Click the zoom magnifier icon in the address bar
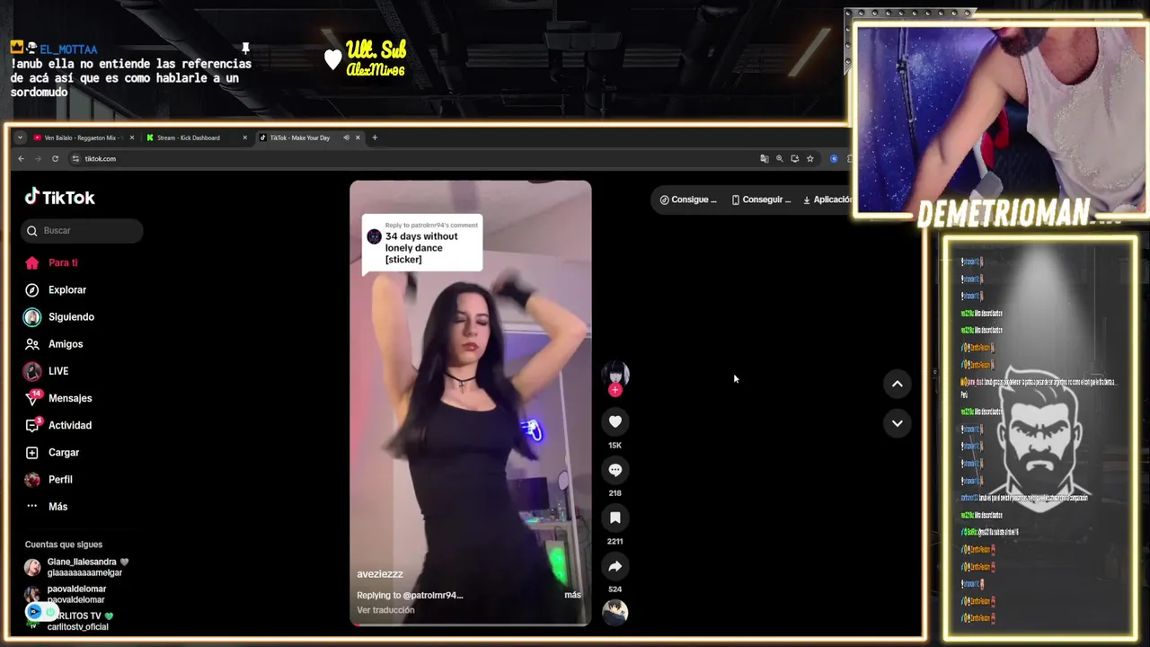This screenshot has height=647, width=1150. click(780, 159)
